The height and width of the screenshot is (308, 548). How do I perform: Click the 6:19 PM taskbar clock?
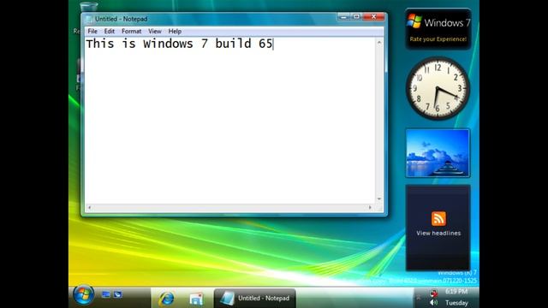tap(456, 292)
